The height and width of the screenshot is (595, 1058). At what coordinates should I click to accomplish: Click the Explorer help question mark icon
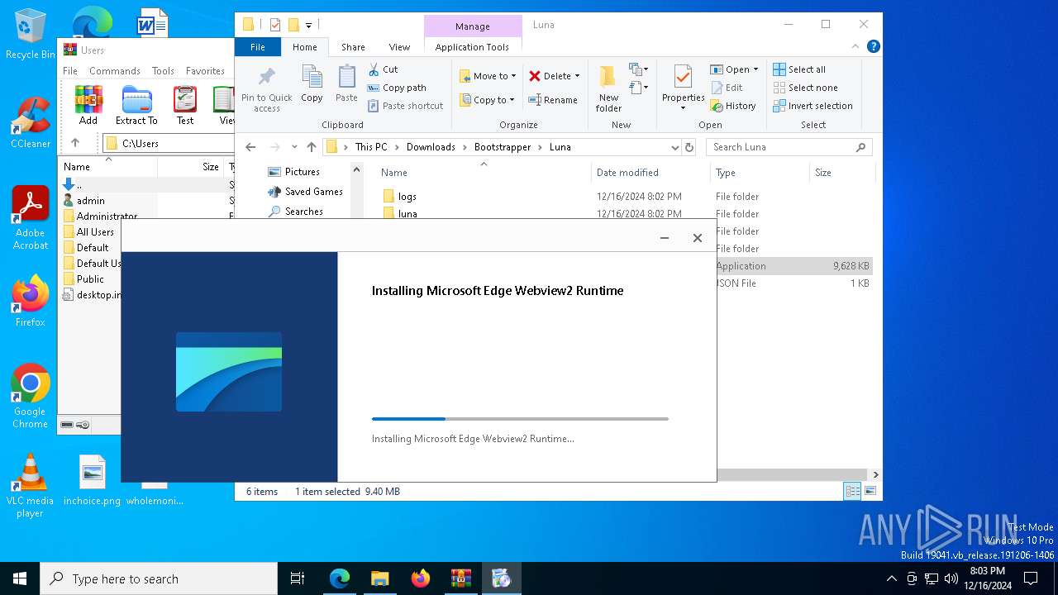point(873,47)
